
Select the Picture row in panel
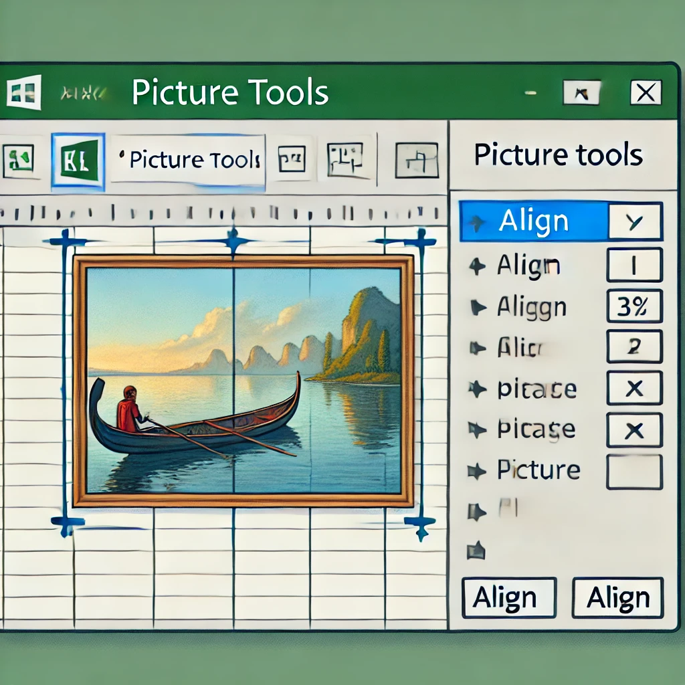539,470
